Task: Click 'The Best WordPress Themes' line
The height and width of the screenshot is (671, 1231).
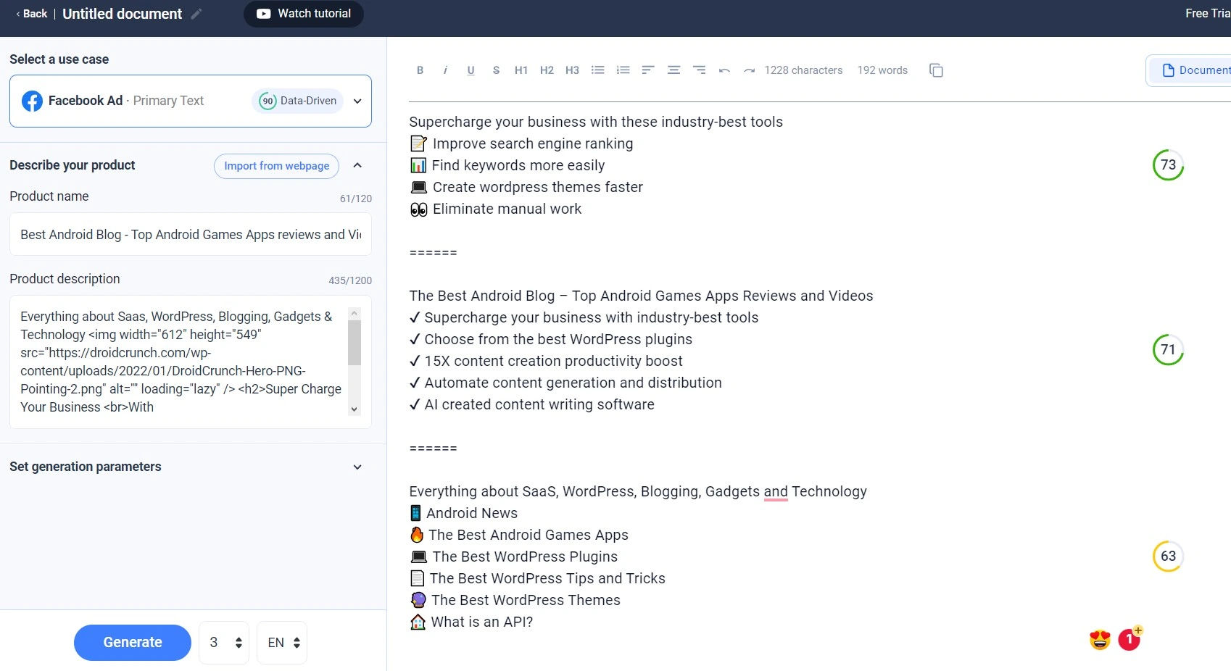Action: click(526, 600)
